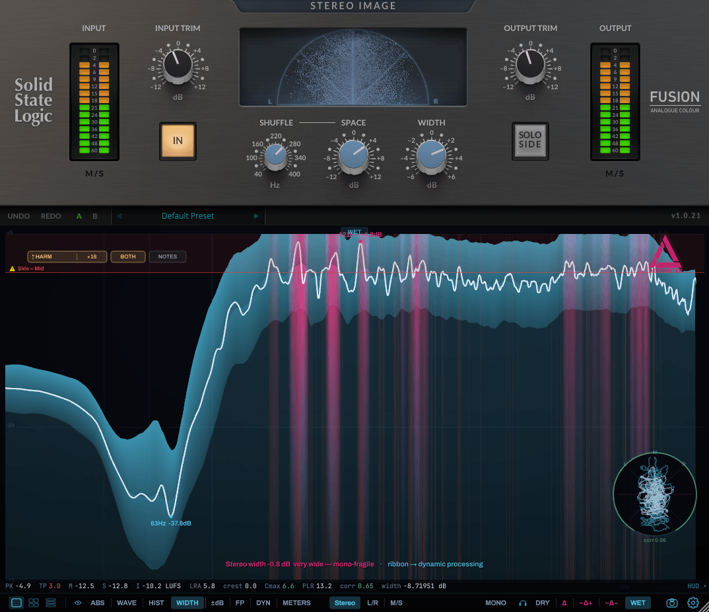Click the next preset arrow
This screenshot has height=612, width=709.
[256, 216]
